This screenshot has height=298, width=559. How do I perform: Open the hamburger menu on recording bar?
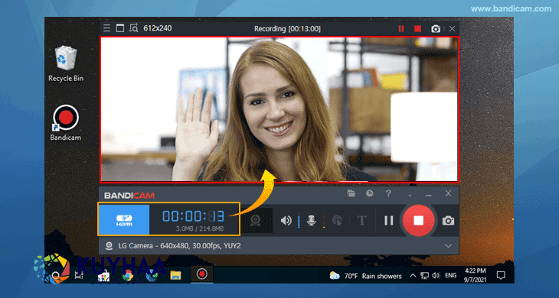coord(106,28)
